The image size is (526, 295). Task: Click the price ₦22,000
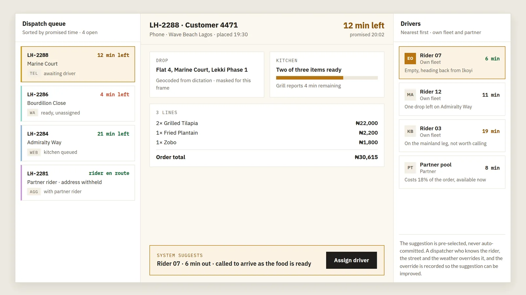(x=367, y=123)
